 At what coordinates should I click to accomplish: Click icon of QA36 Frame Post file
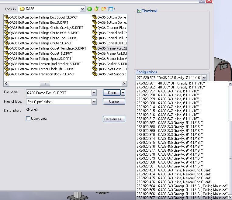[95, 48]
